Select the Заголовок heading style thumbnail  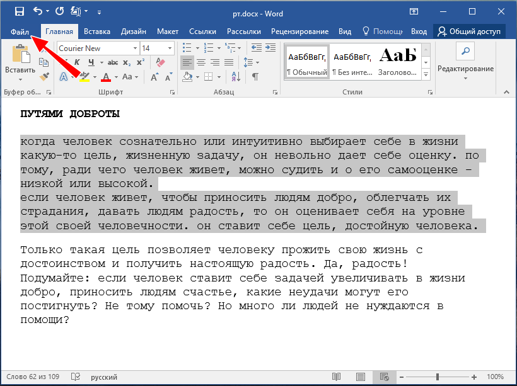pos(397,62)
